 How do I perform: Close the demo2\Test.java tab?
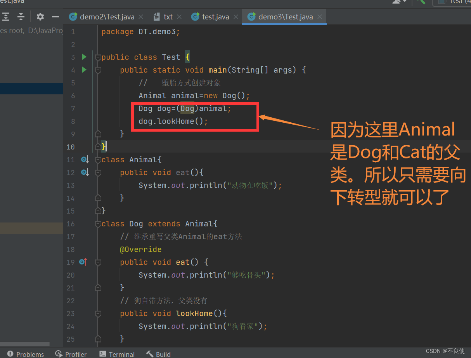(141, 17)
